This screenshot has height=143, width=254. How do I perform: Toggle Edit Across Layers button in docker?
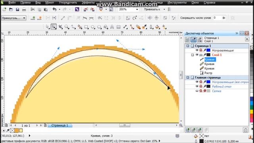[x=194, y=40]
